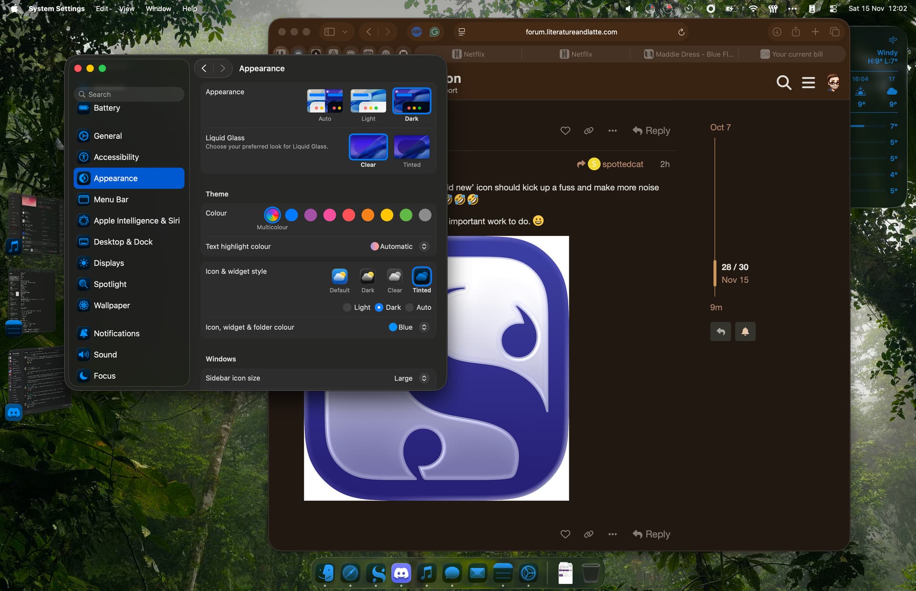Select the Auto radio button

410,307
